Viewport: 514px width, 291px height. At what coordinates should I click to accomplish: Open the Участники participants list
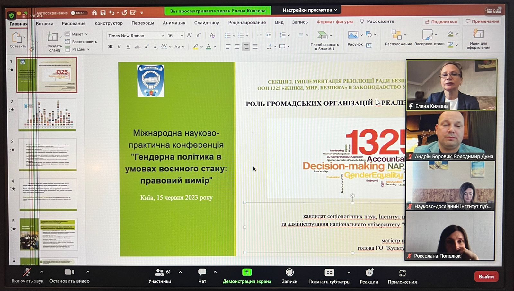coord(160,276)
